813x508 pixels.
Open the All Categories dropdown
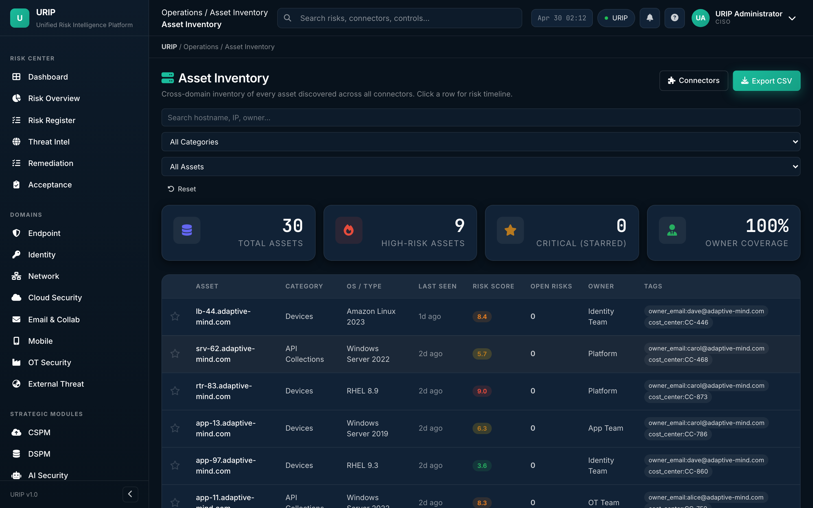click(481, 142)
